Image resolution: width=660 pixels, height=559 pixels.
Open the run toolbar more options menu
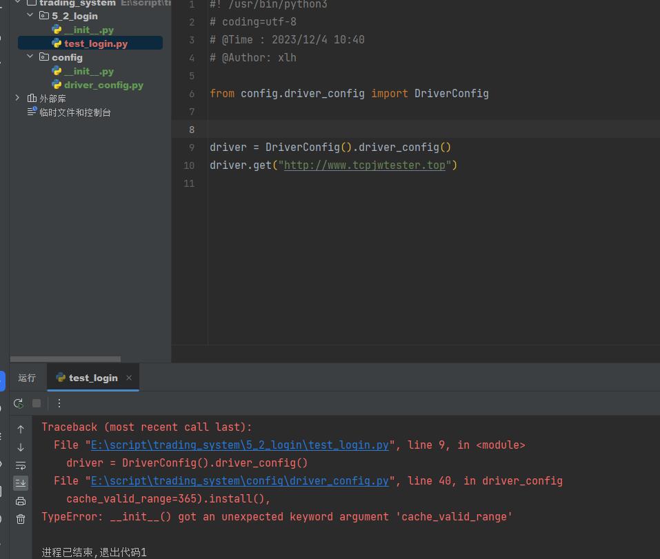pyautogui.click(x=59, y=403)
